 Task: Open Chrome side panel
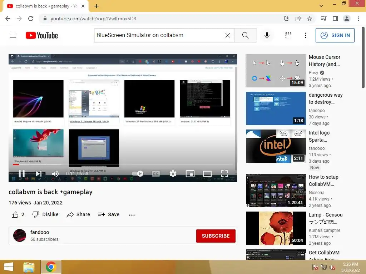tap(335, 19)
